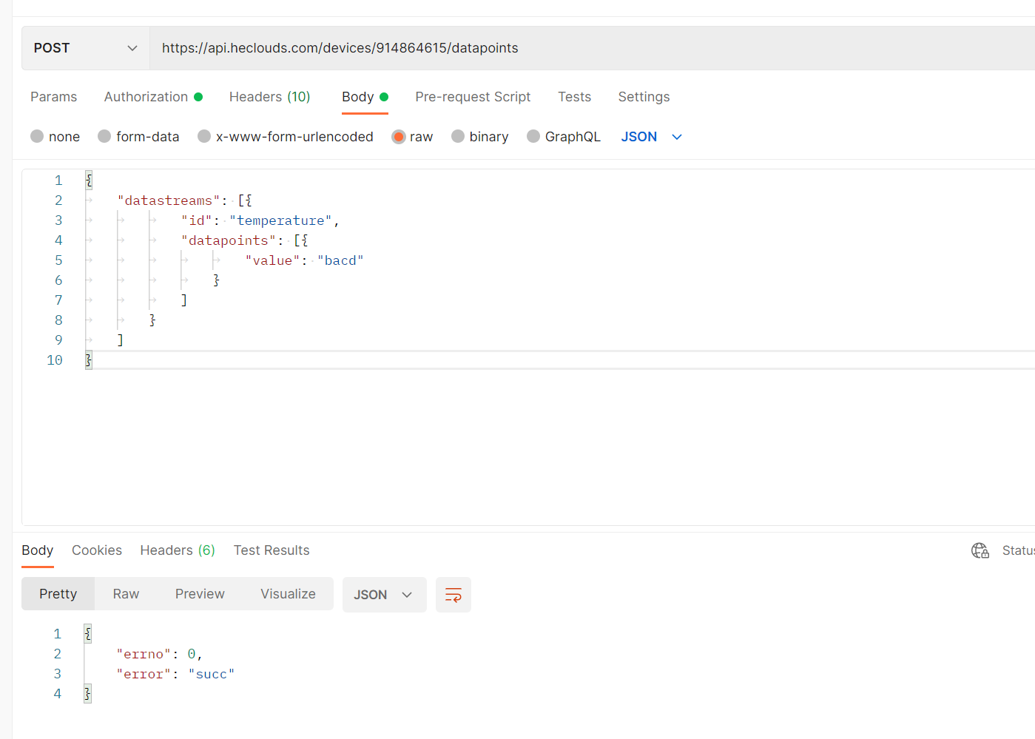Open the Pre-request Script tab
Image resolution: width=1035 pixels, height=739 pixels.
click(x=473, y=97)
